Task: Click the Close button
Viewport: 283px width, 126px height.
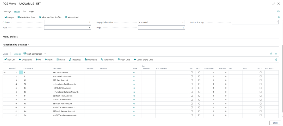Action: pyautogui.click(x=275, y=123)
